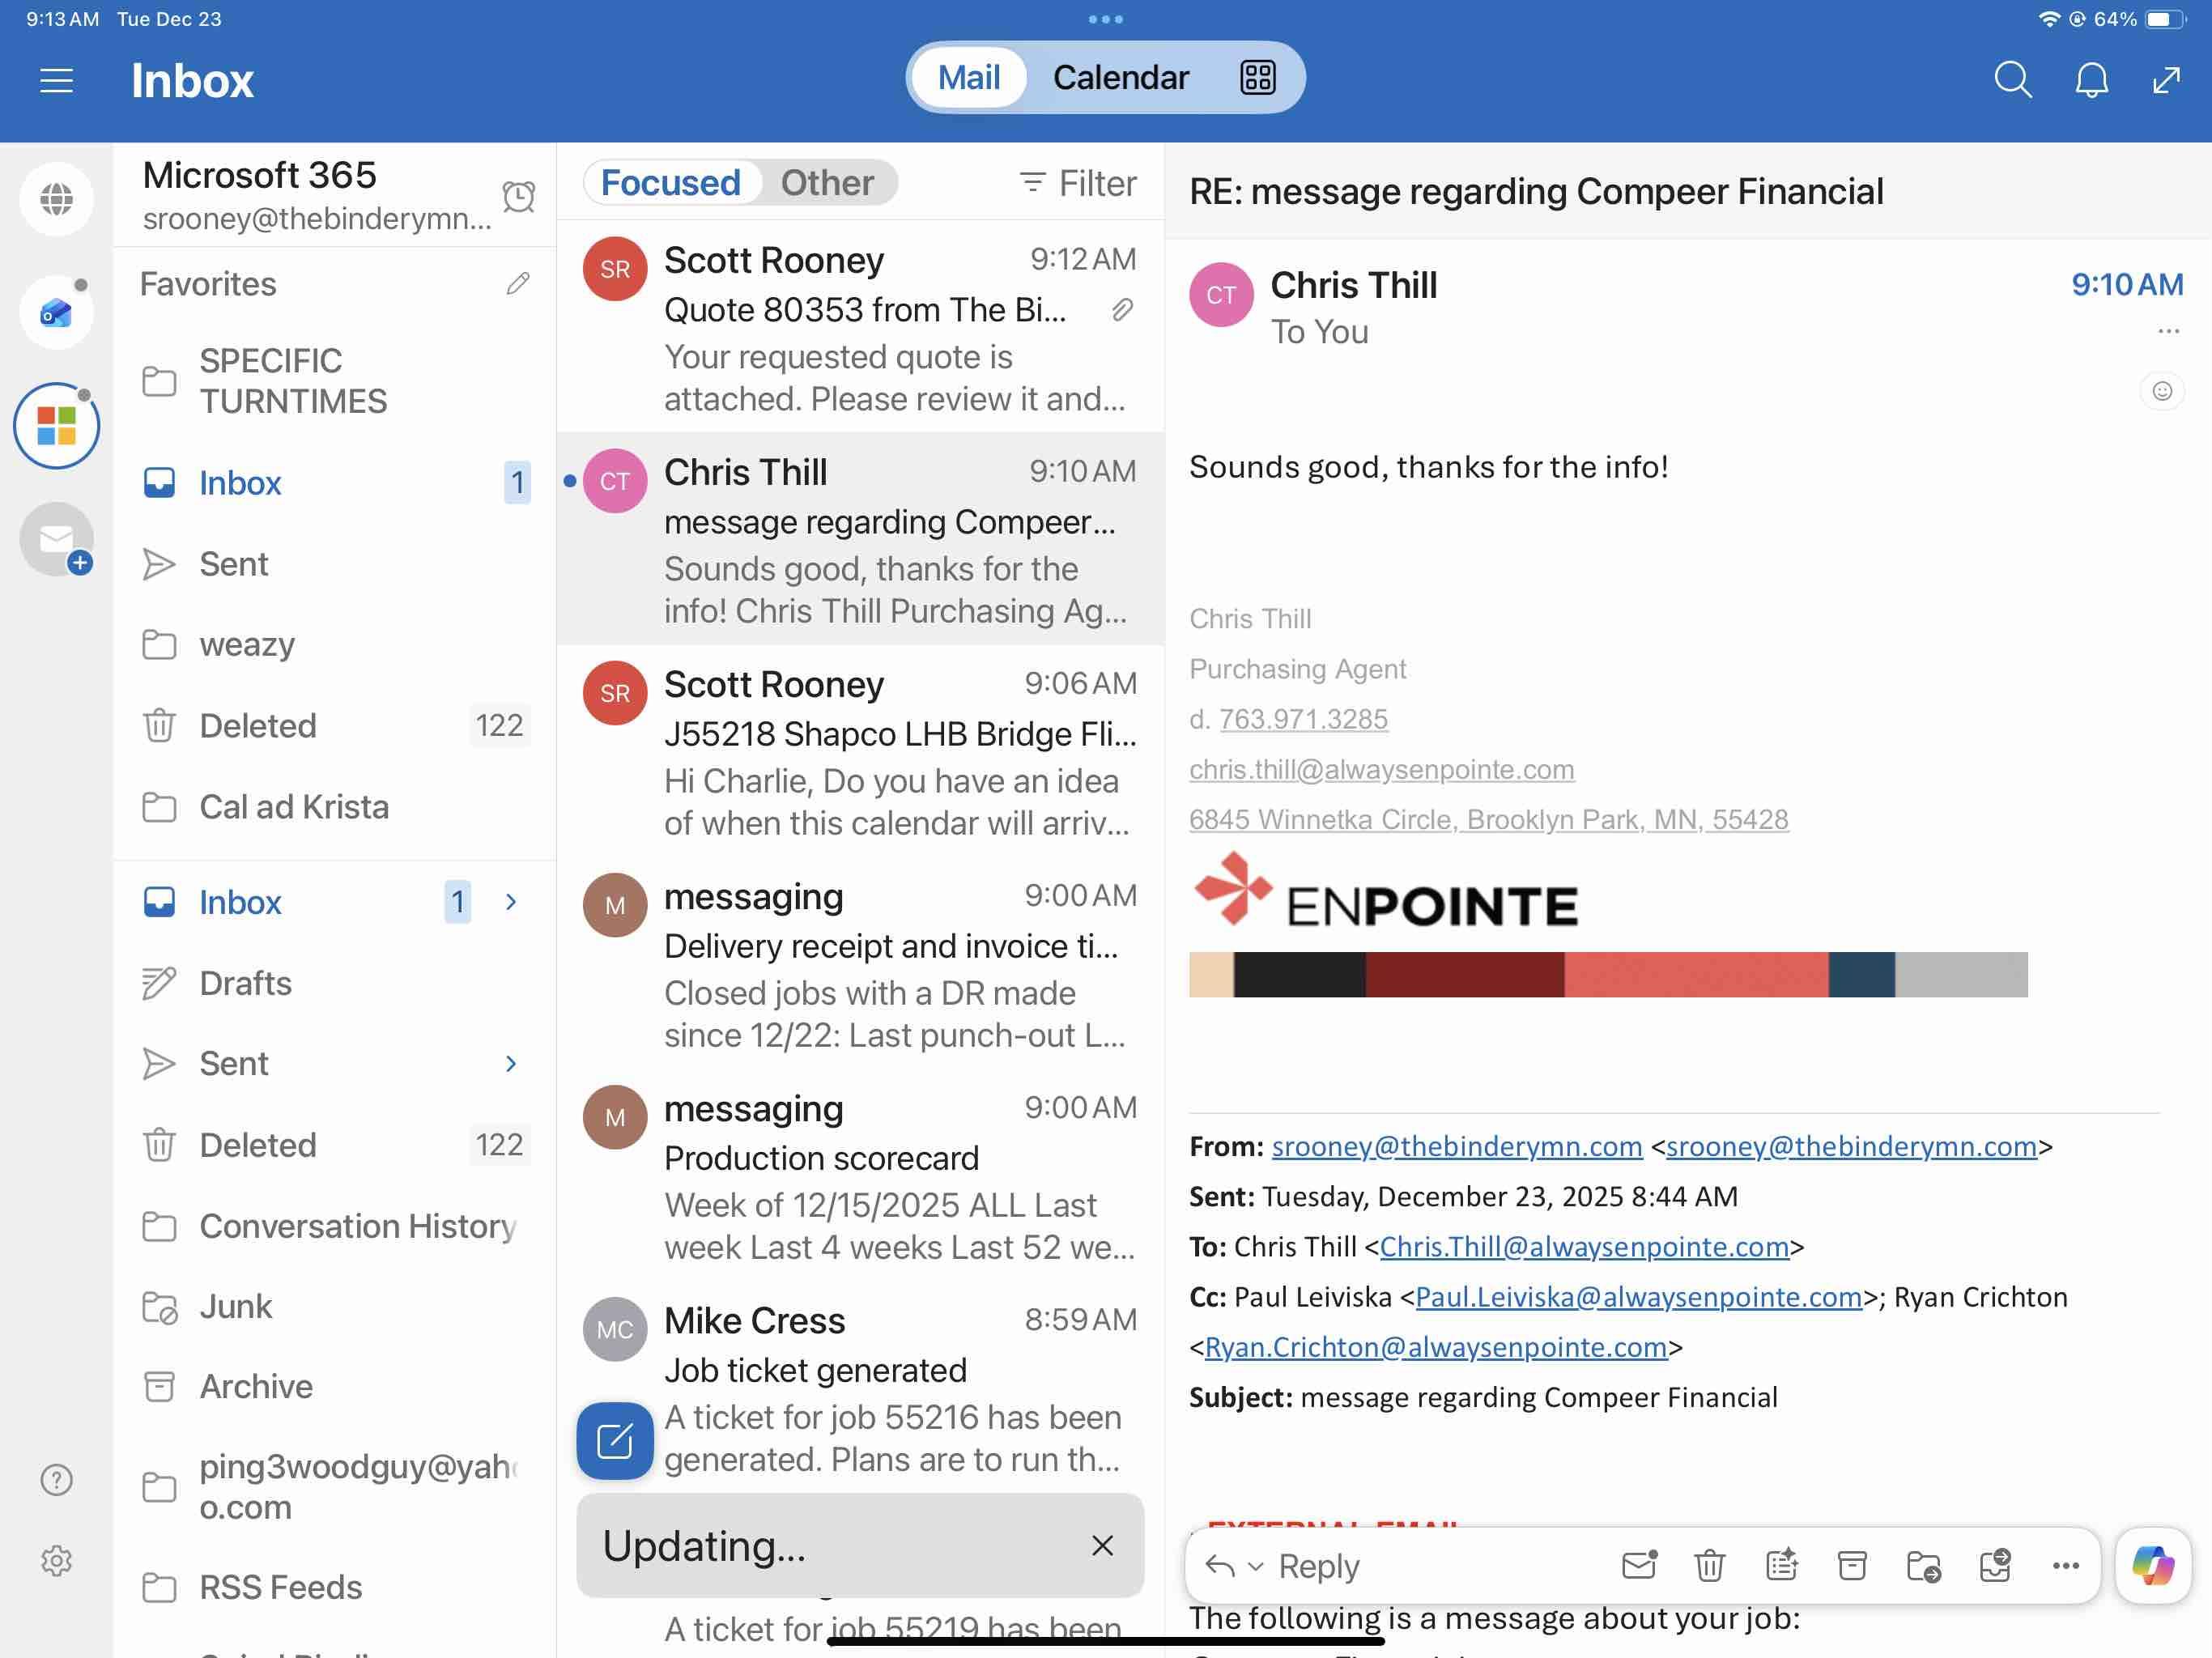Open chris.thill@alwaysenpointe.com signature link
This screenshot has width=2212, height=1658.
point(1381,769)
